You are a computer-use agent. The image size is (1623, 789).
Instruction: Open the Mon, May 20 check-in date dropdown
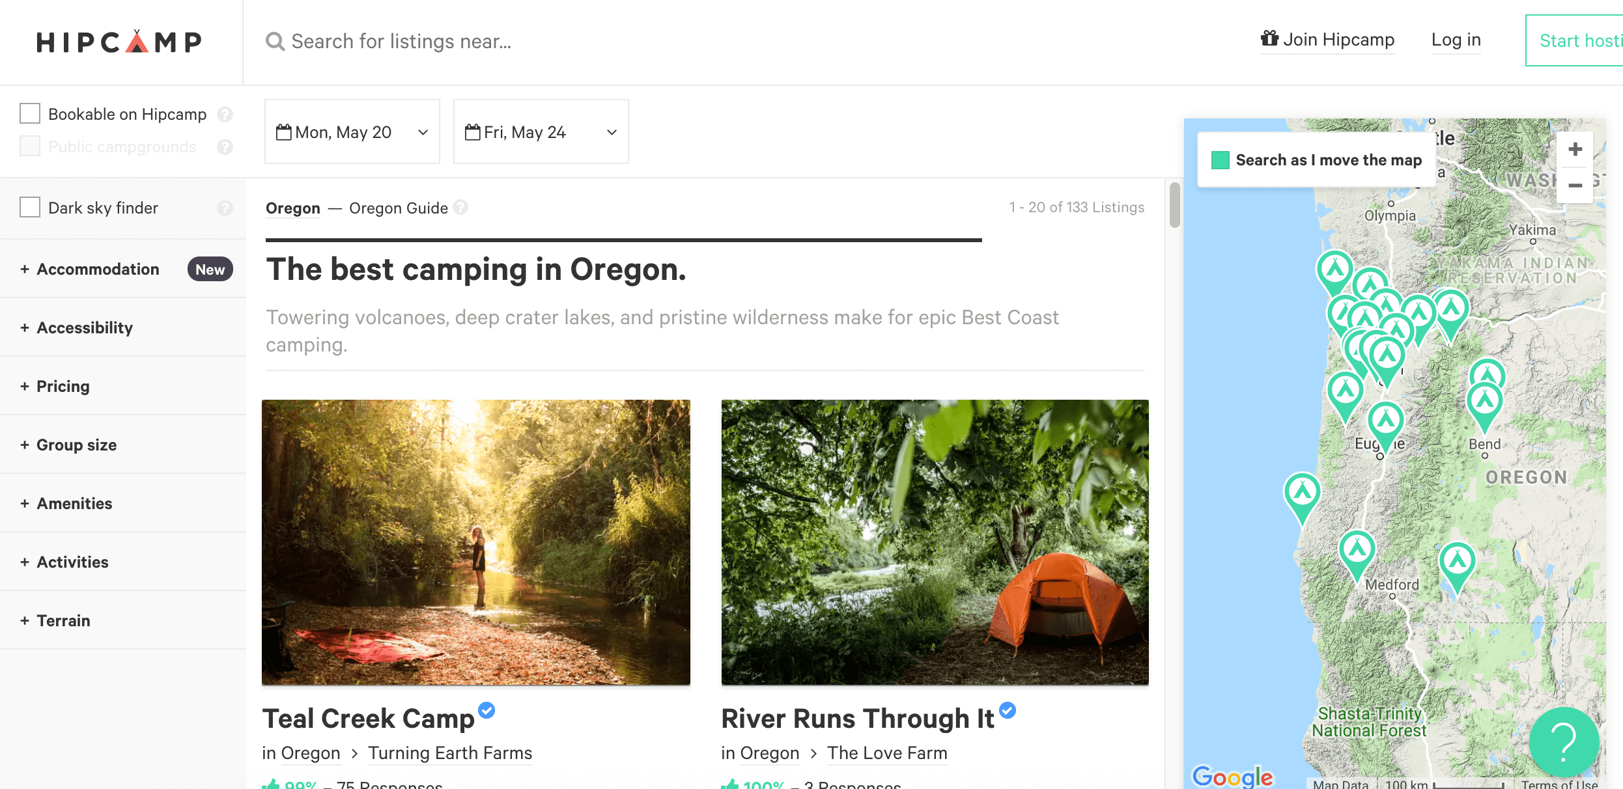352,131
